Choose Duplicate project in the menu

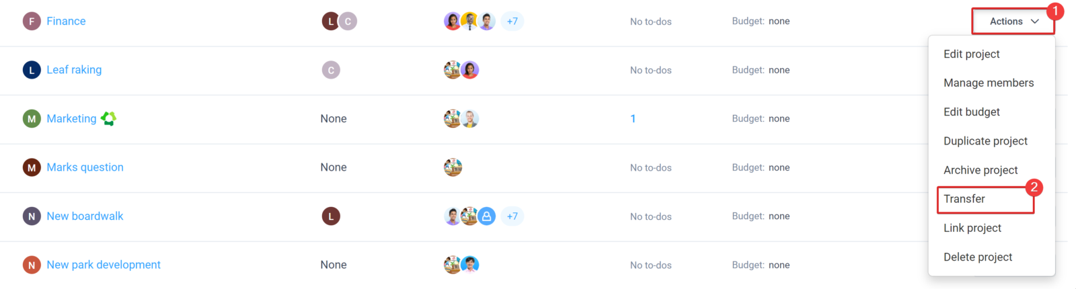[x=985, y=141]
